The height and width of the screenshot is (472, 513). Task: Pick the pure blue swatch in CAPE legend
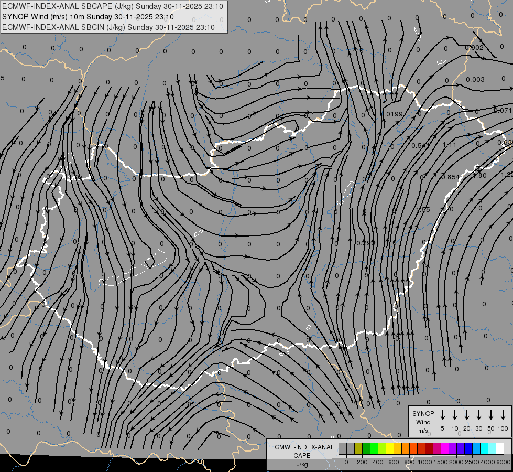click(x=468, y=448)
